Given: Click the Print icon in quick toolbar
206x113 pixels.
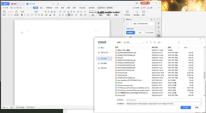Looking at the screenshot, I should [18, 8].
